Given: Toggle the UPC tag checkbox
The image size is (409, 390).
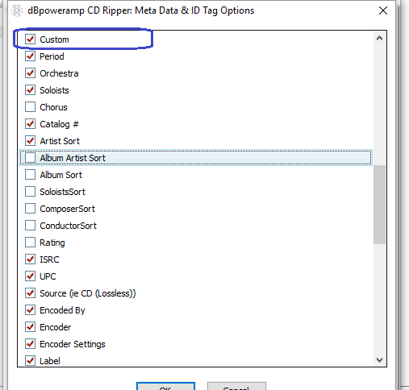Looking at the screenshot, I should pyautogui.click(x=30, y=276).
